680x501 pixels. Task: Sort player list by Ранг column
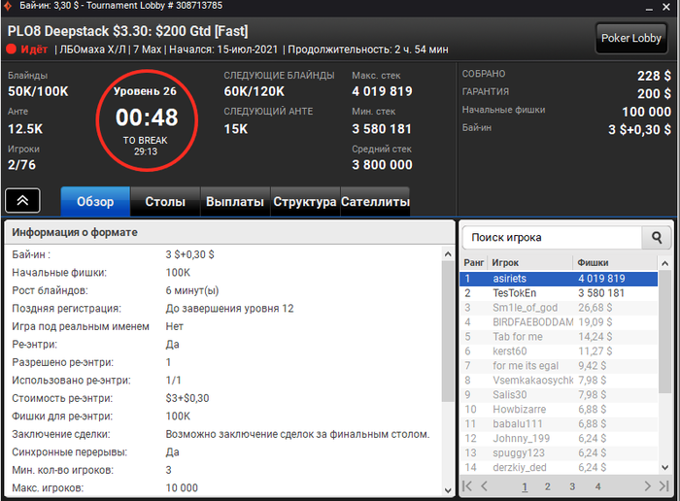[x=474, y=262]
